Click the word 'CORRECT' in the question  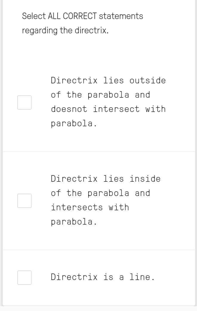80,16
